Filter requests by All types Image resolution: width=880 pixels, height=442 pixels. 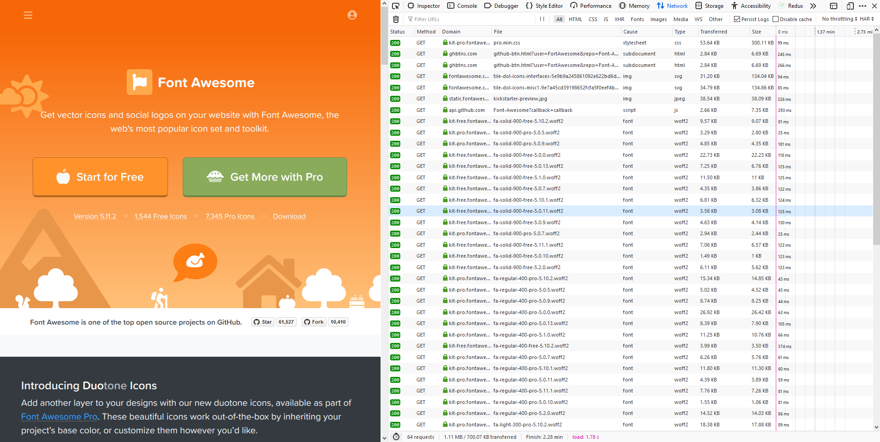(559, 19)
